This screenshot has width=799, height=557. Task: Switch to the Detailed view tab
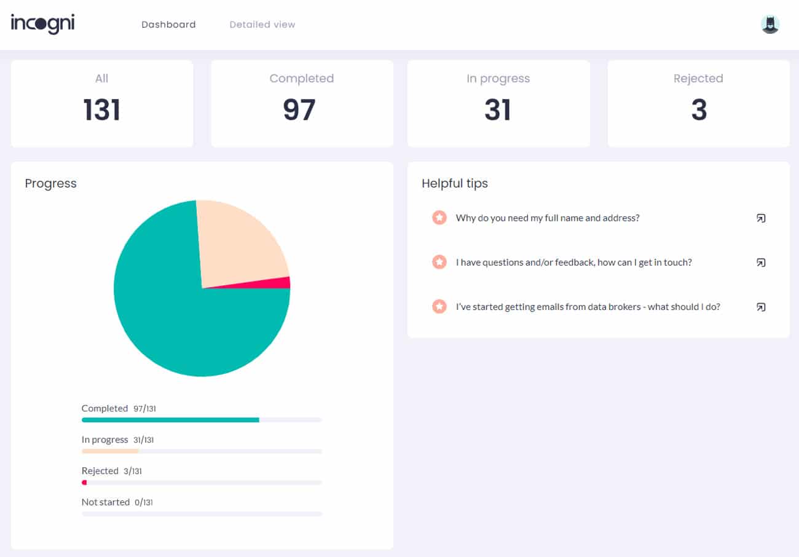(262, 25)
